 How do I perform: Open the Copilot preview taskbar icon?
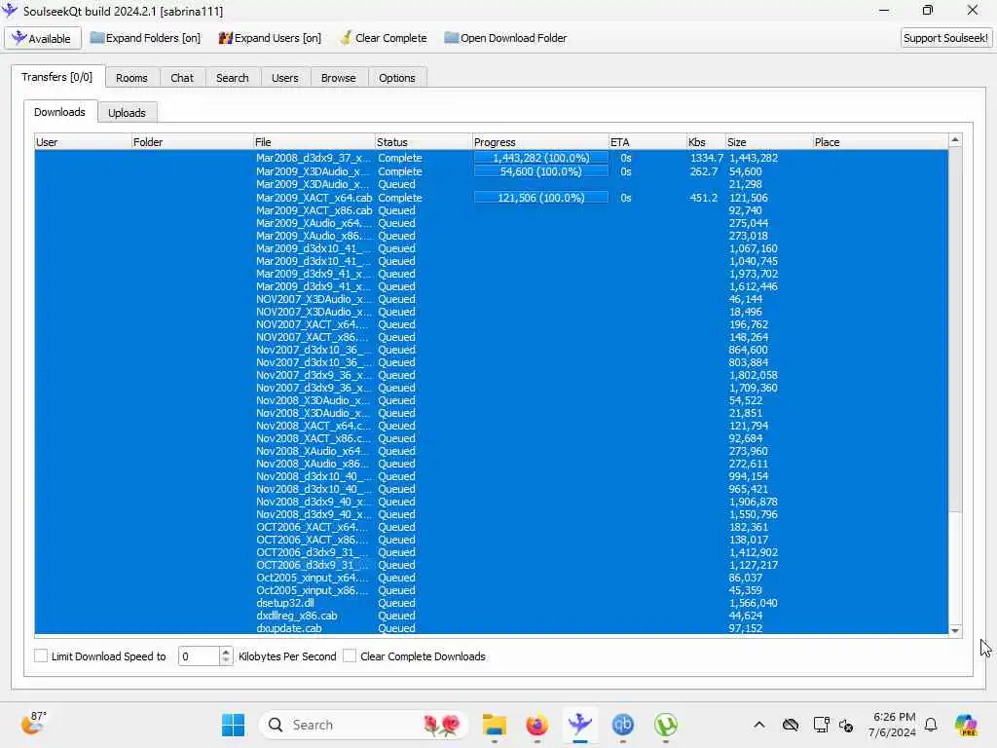966,725
